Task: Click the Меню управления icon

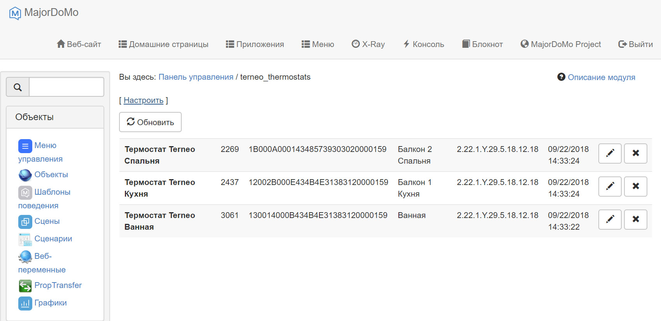Action: pos(25,146)
